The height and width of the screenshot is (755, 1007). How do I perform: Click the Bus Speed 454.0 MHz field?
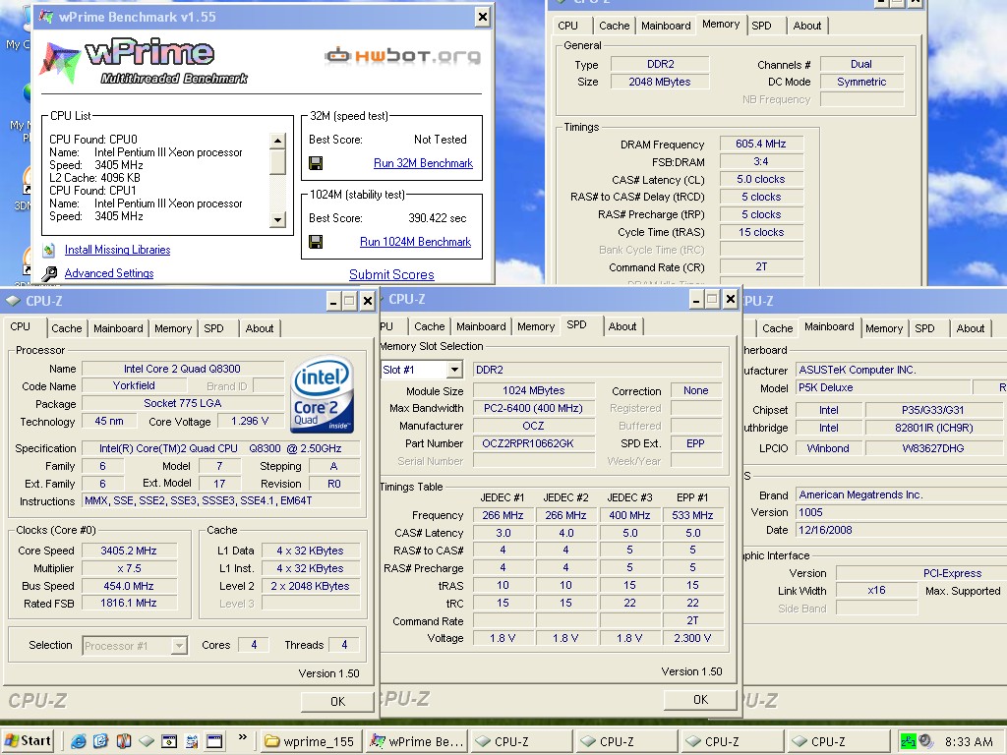(x=129, y=586)
